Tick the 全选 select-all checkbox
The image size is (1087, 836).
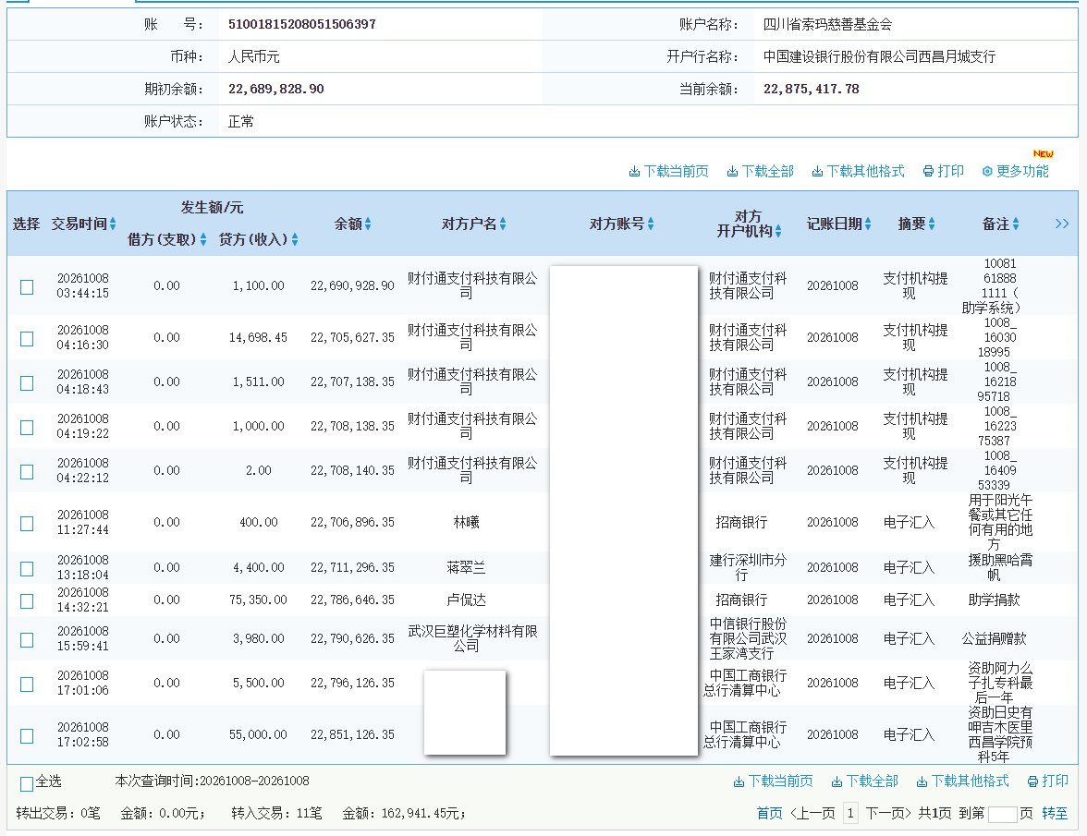[27, 784]
